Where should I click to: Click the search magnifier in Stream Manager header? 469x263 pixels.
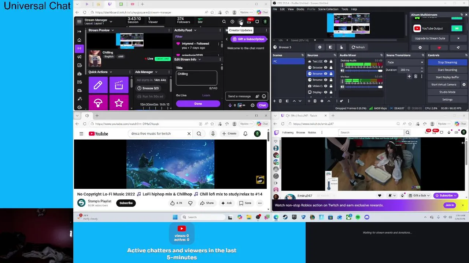(x=224, y=22)
